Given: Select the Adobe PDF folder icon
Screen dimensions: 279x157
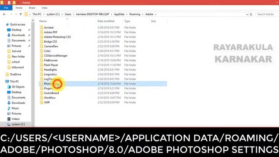Looking at the screenshot, I should 41,32.
